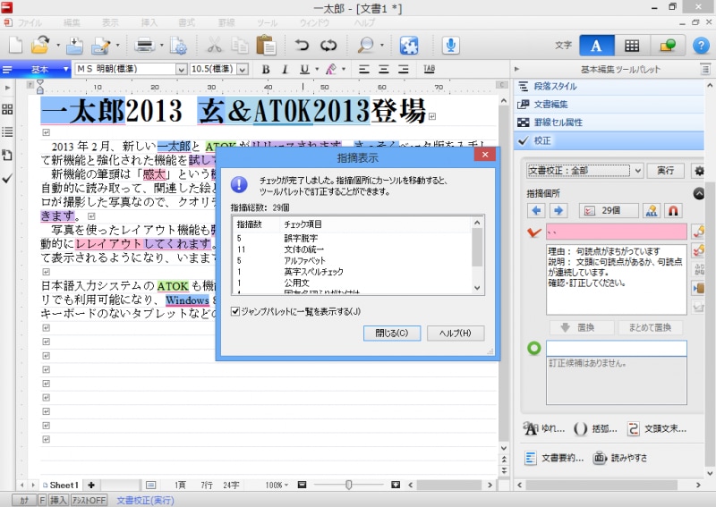Click the Print icon in toolbar
This screenshot has height=507, width=716.
(x=145, y=46)
